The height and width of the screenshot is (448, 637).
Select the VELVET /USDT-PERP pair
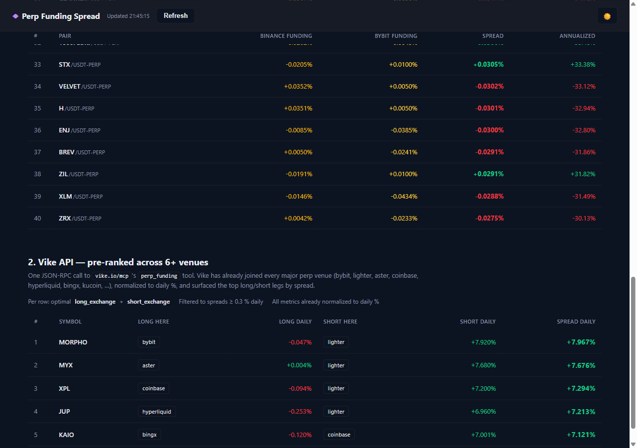[85, 86]
